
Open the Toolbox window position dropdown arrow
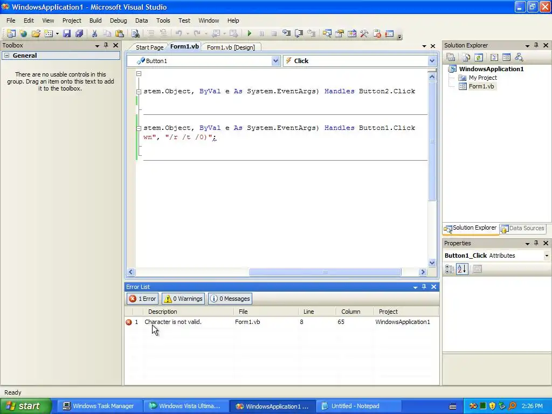pyautogui.click(x=97, y=46)
